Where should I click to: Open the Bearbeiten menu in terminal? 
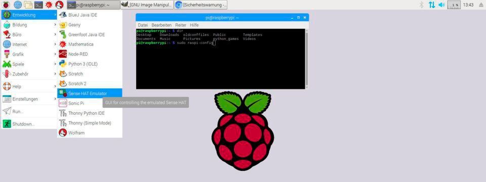coord(161,25)
